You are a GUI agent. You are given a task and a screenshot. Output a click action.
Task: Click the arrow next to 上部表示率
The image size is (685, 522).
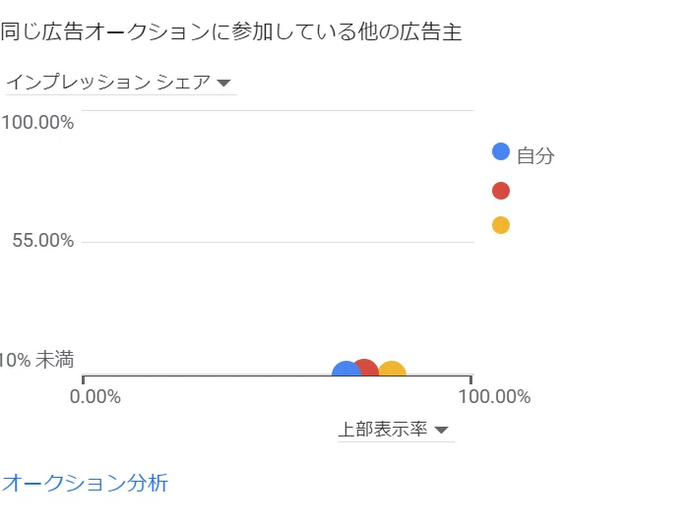pyautogui.click(x=442, y=431)
